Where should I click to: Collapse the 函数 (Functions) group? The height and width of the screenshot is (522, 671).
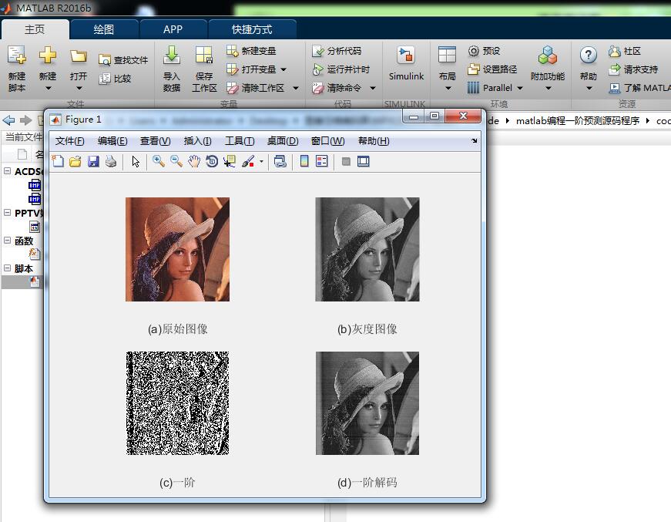[x=7, y=241]
